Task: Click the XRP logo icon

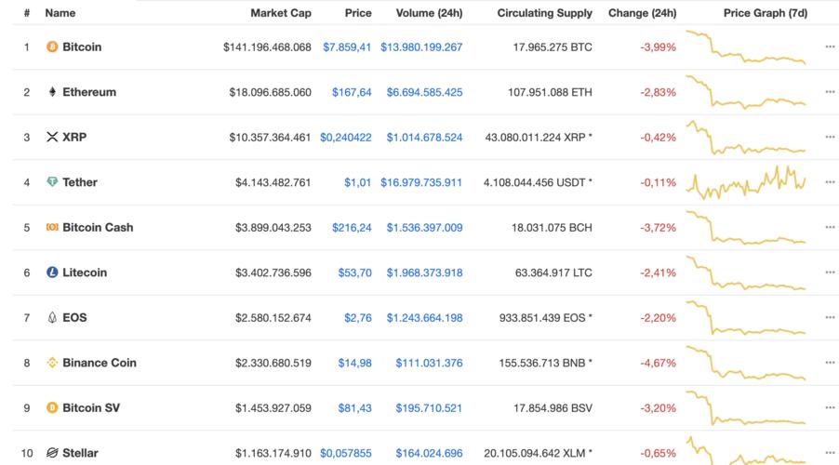Action: coord(52,137)
